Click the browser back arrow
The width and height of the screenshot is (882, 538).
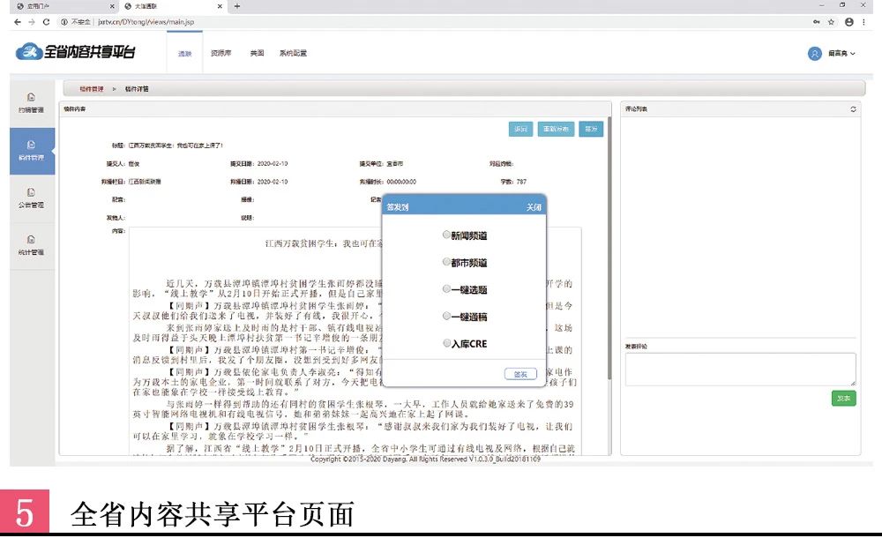(x=18, y=22)
